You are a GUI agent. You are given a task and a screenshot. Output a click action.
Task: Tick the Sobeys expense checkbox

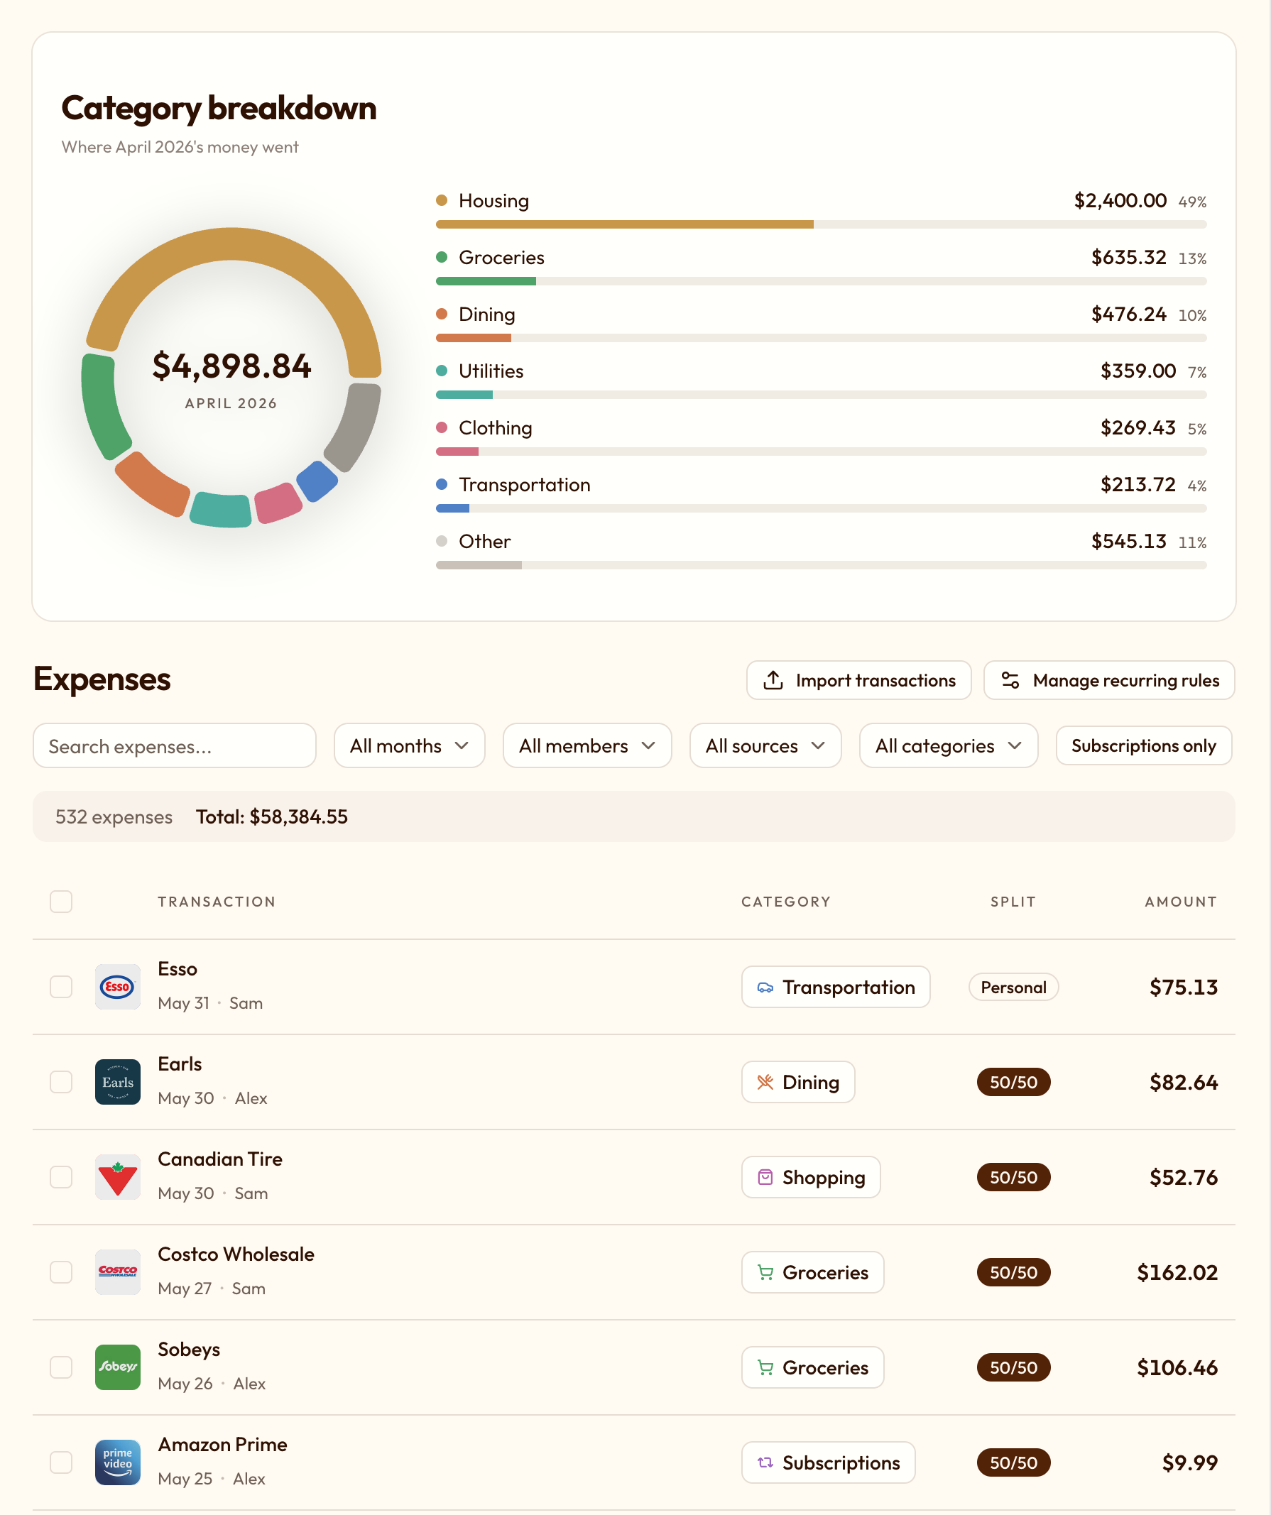coord(61,1368)
